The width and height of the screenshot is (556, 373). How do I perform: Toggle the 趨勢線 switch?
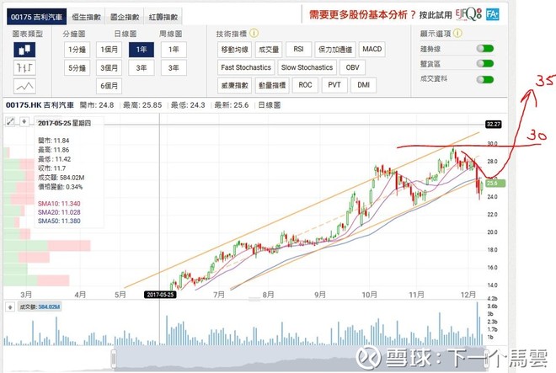coord(485,49)
